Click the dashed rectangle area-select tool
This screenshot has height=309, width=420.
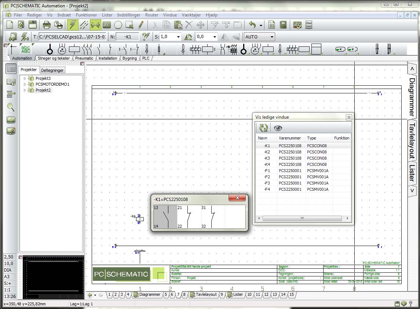click(129, 25)
